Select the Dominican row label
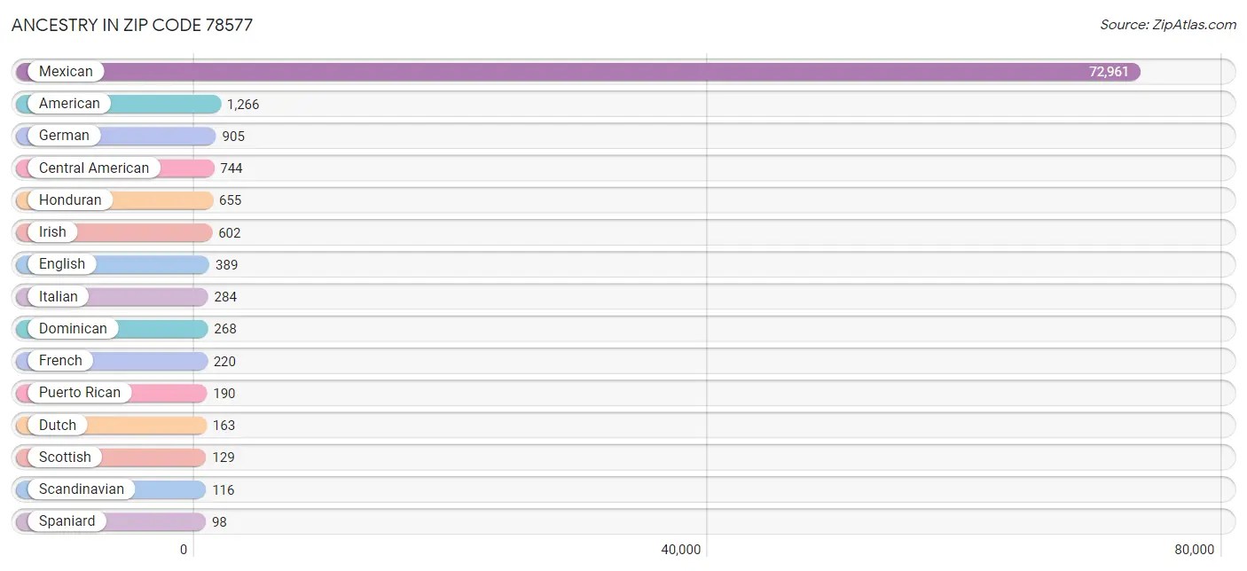The image size is (1247, 571). point(74,328)
